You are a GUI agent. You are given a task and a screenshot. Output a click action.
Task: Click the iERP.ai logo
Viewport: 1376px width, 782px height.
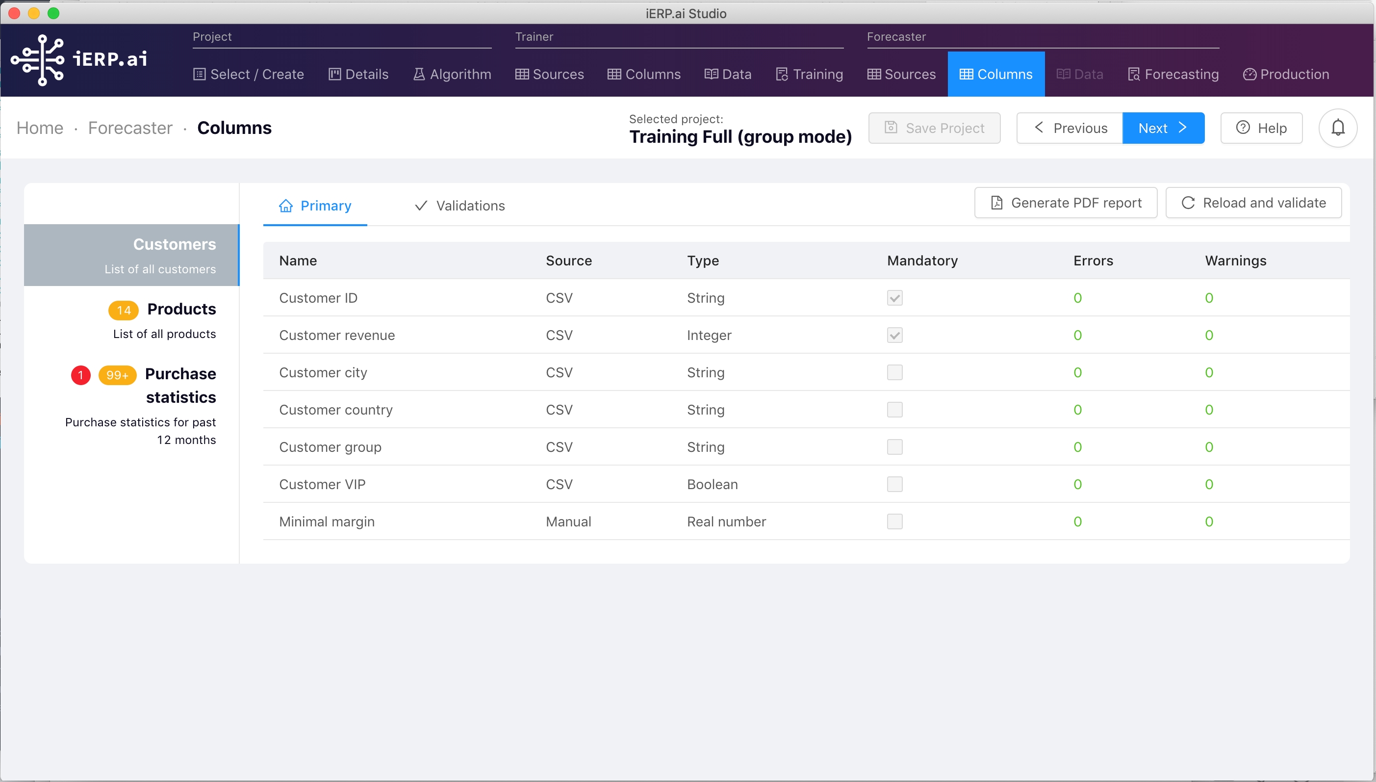pyautogui.click(x=79, y=60)
